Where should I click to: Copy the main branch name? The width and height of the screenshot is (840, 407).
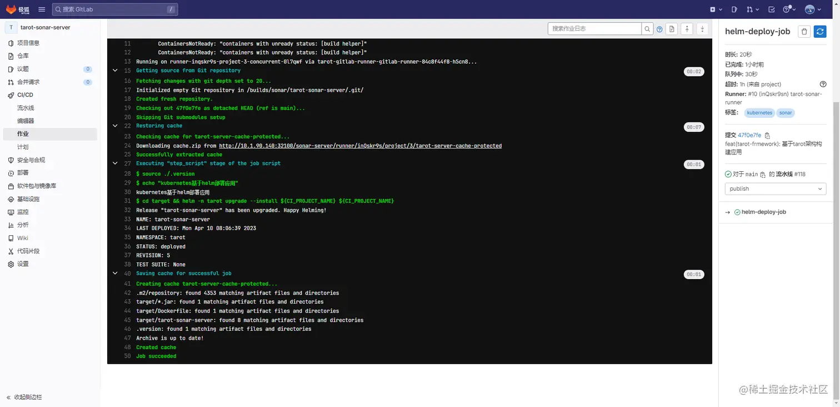click(x=763, y=175)
